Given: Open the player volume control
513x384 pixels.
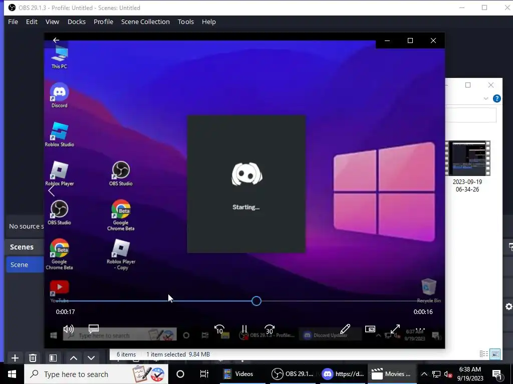Looking at the screenshot, I should [68, 329].
